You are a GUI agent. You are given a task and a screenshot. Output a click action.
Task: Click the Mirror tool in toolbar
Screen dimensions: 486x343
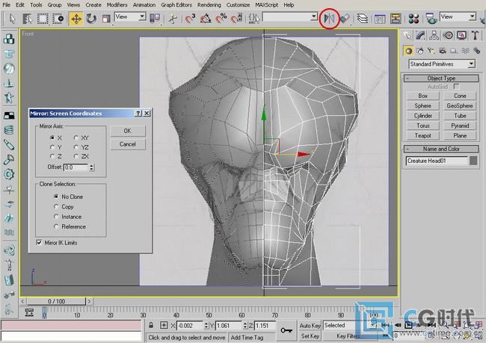click(329, 19)
